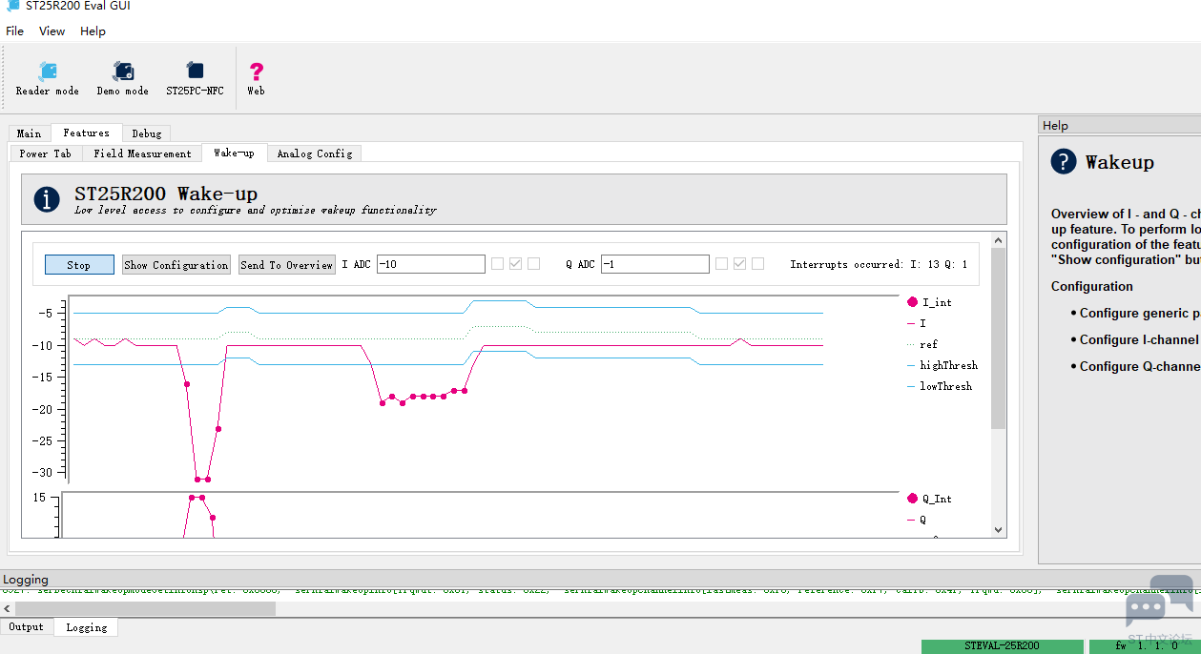This screenshot has width=1201, height=654.
Task: Switch to Demo mode toolbar icon
Action: click(x=123, y=78)
